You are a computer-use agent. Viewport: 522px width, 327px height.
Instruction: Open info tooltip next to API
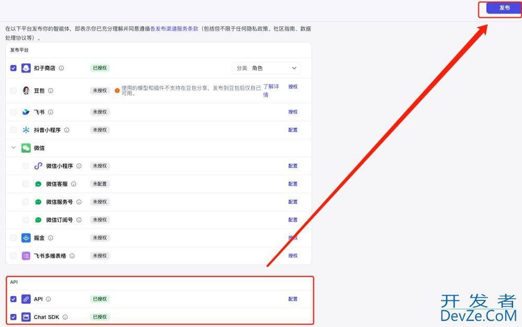(48, 299)
